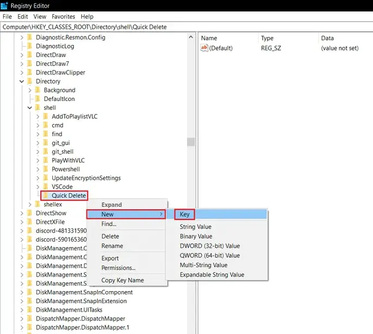This screenshot has height=334, width=373.
Task: Select Multi-String Value option
Action: tap(203, 265)
